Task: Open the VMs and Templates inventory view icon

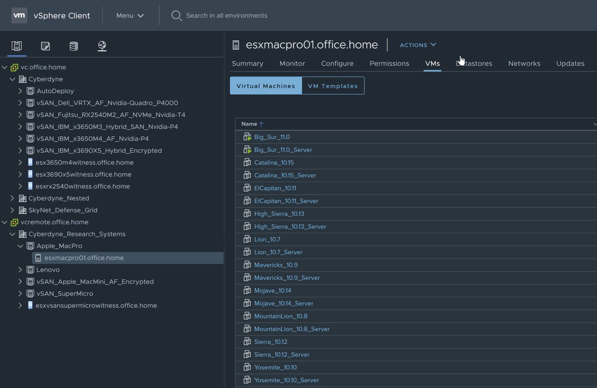Action: click(45, 46)
